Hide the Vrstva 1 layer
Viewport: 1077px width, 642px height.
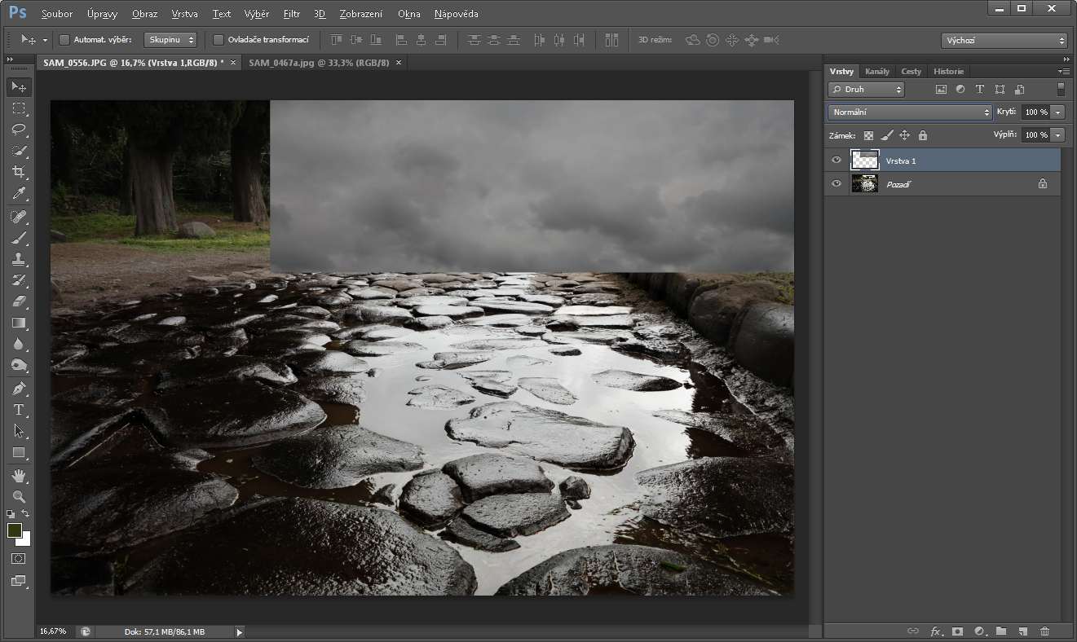click(x=836, y=160)
